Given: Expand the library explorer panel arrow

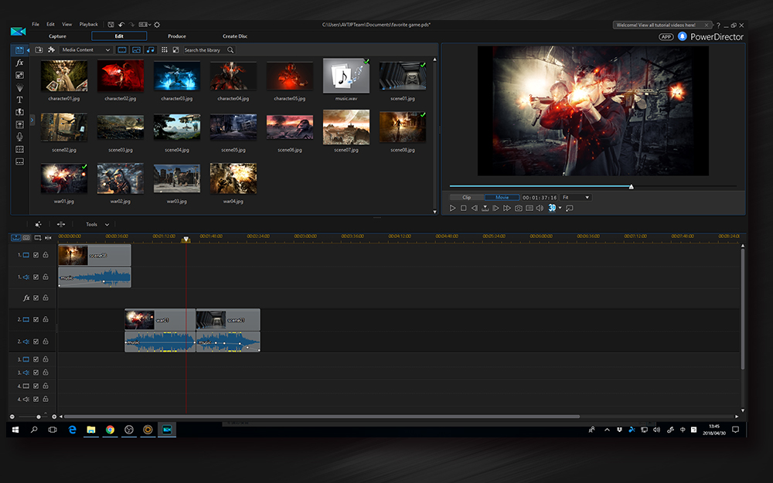Looking at the screenshot, I should click(x=32, y=120).
